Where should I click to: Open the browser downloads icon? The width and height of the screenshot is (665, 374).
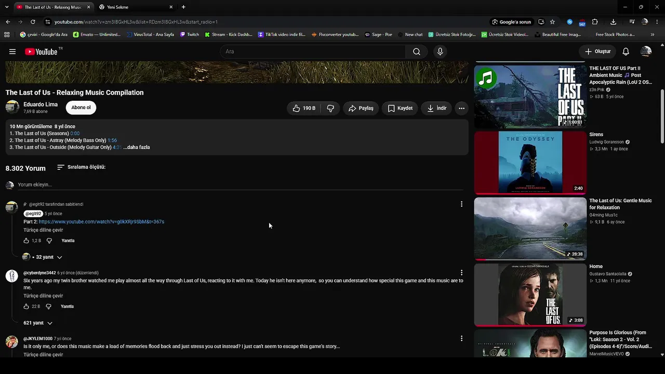click(x=613, y=22)
